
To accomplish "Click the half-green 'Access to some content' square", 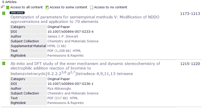I will click(x=47, y=8).
